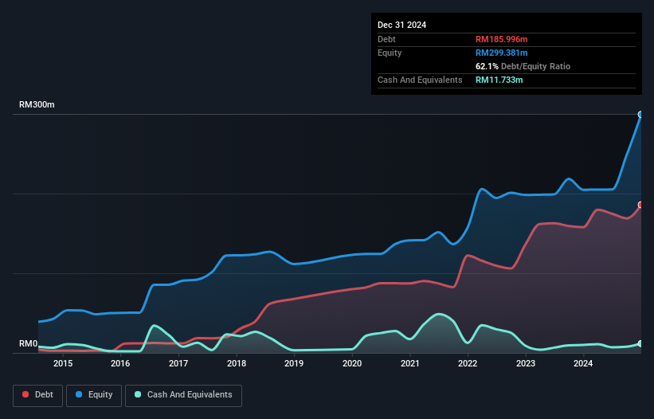Click the RM299.381m equity value

click(501, 53)
